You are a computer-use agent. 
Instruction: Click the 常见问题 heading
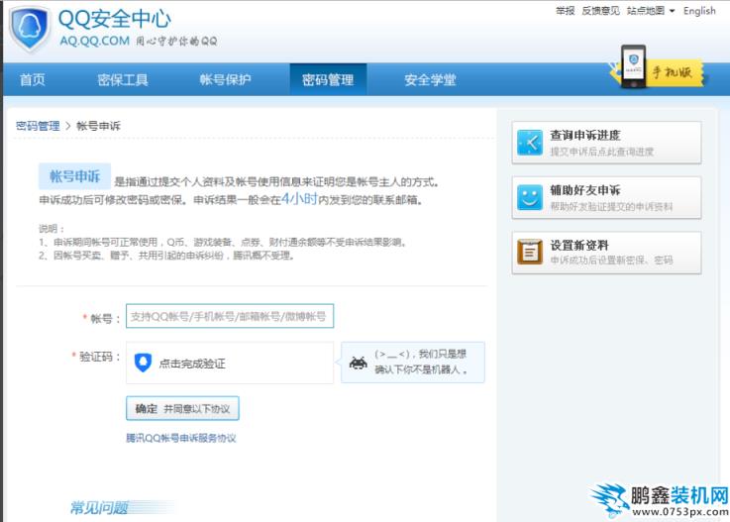pos(99,507)
